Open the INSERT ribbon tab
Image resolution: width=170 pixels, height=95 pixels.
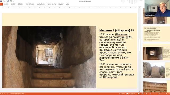coord(13,4)
